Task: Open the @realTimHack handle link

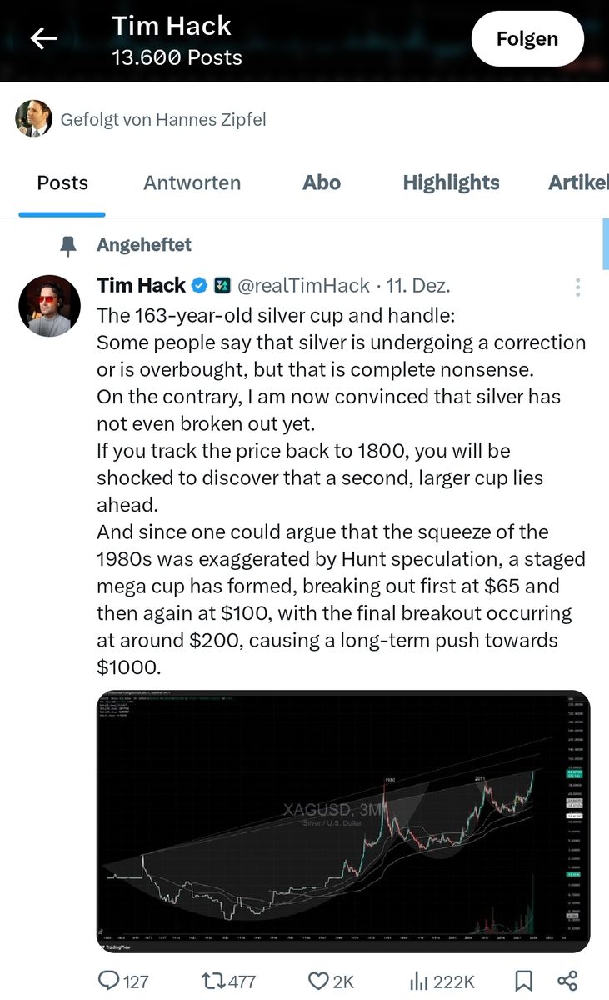Action: coord(303,286)
